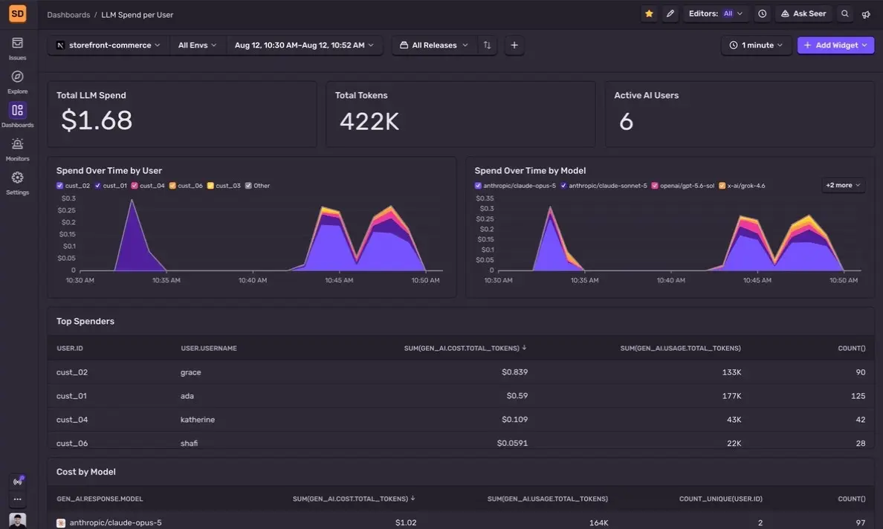Click Spend Over Time by User widget title

click(x=109, y=171)
